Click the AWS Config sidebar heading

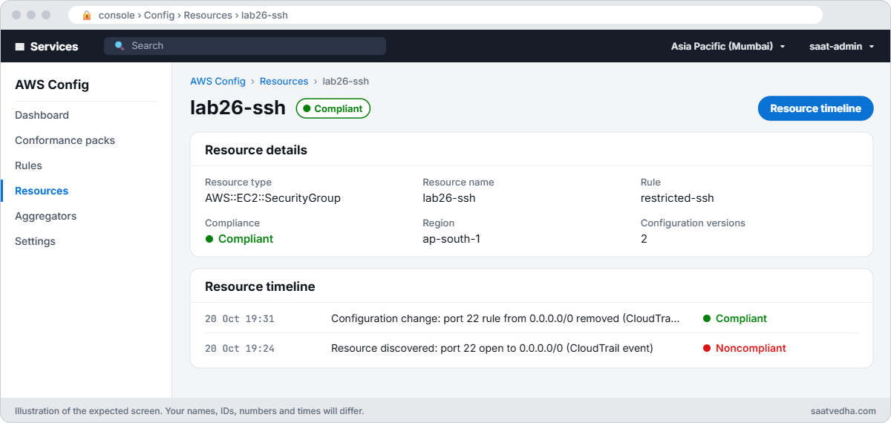coord(52,85)
